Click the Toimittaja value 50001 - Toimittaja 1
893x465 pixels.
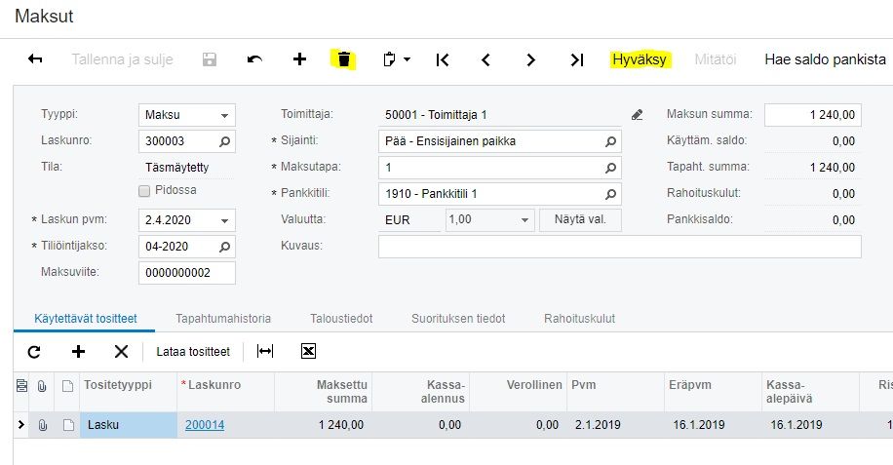coord(436,115)
